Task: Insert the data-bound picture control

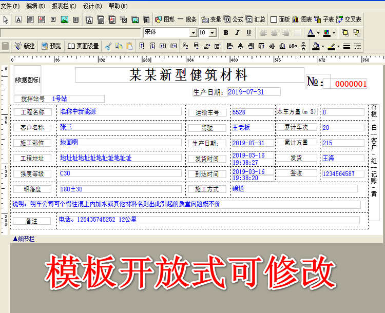Action: coord(135,19)
